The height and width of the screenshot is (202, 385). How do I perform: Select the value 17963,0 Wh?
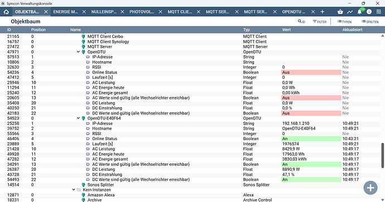(293, 154)
